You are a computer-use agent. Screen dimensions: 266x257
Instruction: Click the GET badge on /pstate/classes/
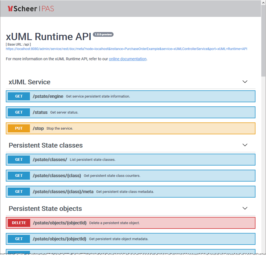pyautogui.click(x=19, y=159)
